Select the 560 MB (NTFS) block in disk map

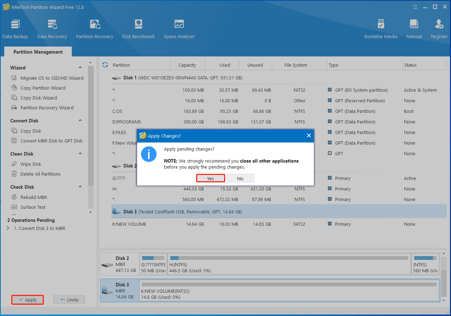[425, 264]
